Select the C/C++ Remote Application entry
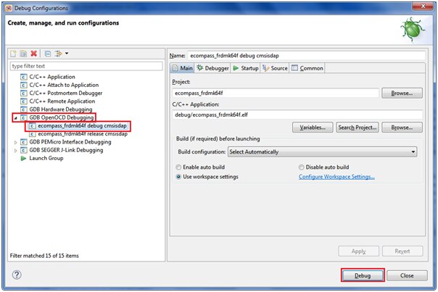Screen dimensions: 438x292 tap(62, 101)
